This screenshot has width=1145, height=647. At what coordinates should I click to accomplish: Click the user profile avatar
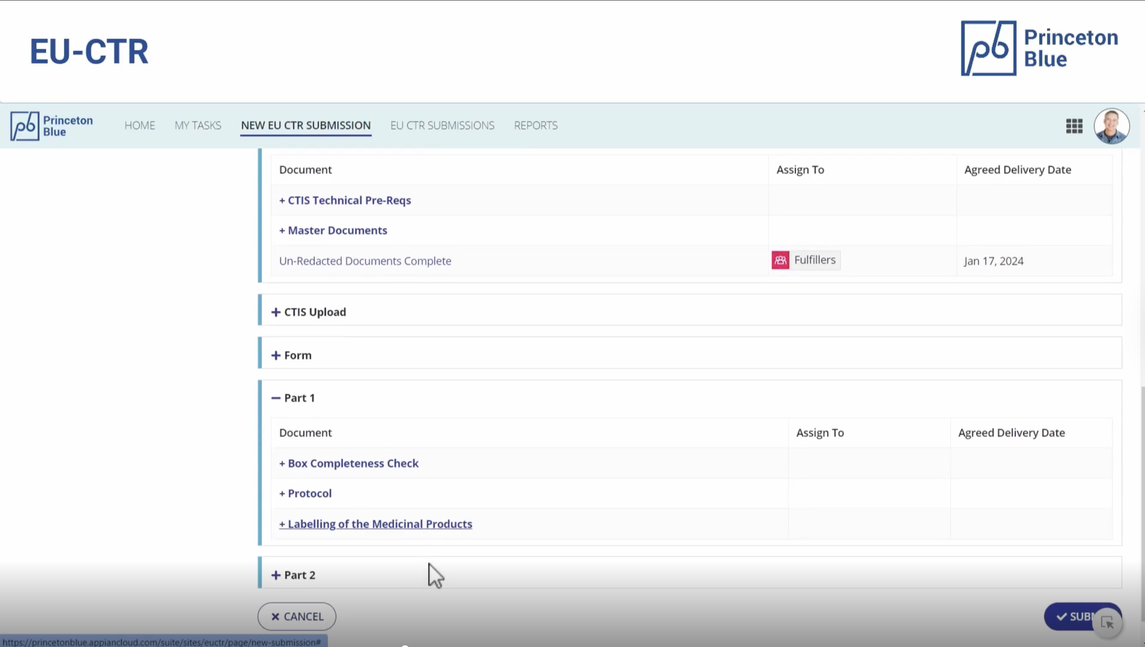1111,126
